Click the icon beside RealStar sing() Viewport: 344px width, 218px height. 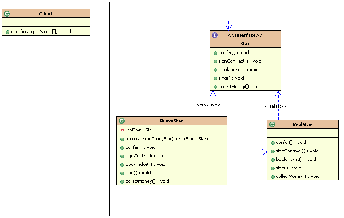273,168
